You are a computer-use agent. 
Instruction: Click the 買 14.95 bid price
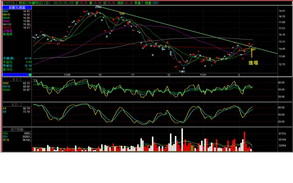82,3
